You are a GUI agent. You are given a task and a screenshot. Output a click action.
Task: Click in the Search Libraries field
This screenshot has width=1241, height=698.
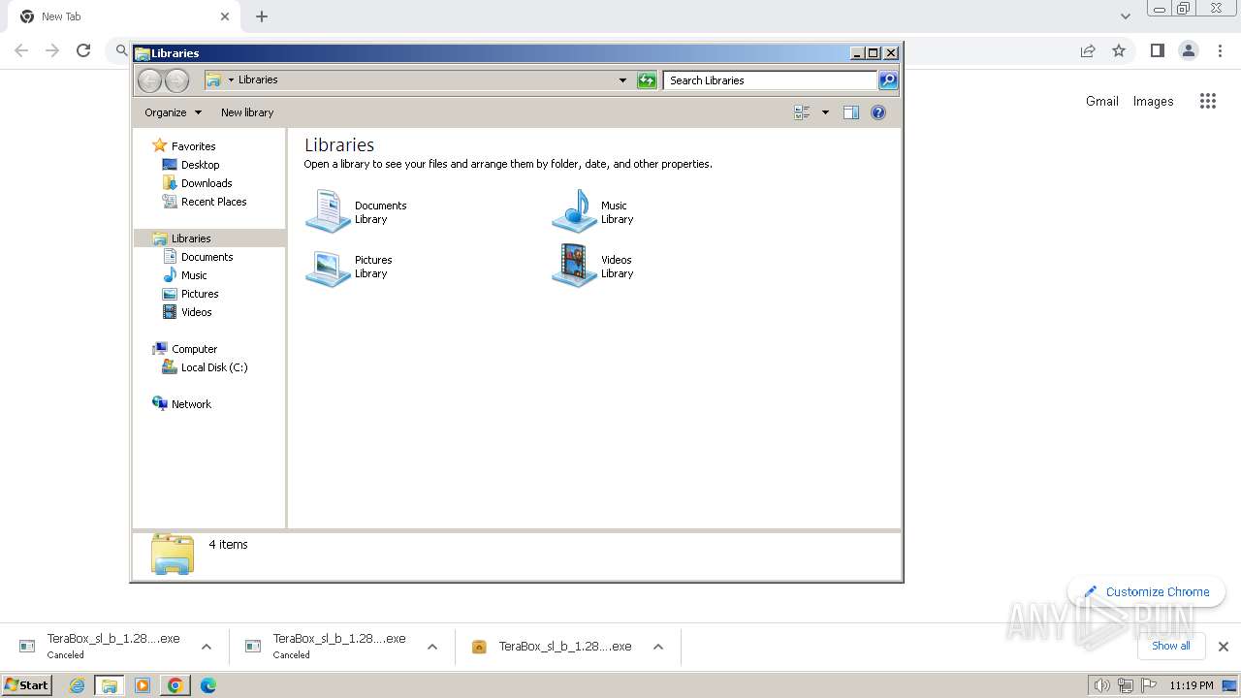pos(771,80)
